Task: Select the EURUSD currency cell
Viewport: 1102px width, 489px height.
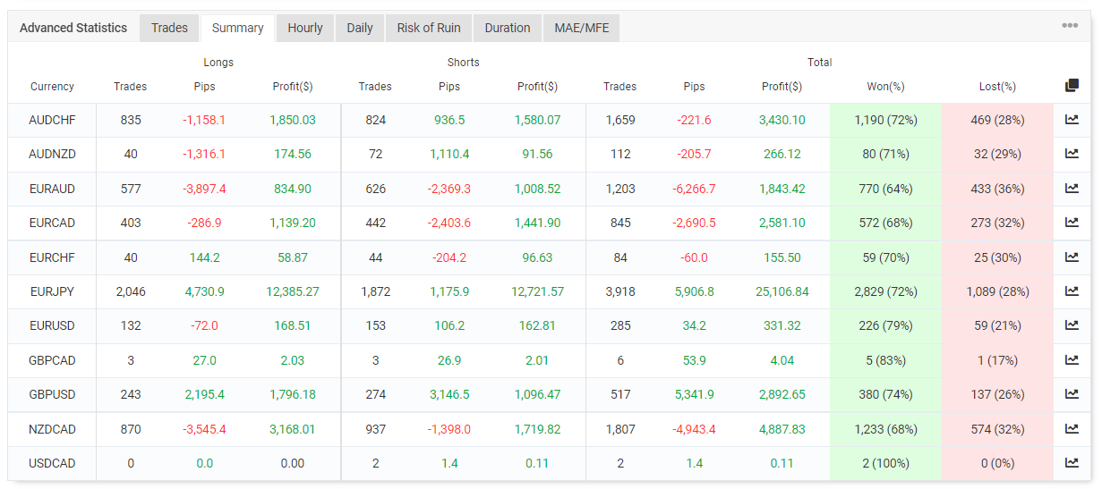Action: click(x=52, y=326)
